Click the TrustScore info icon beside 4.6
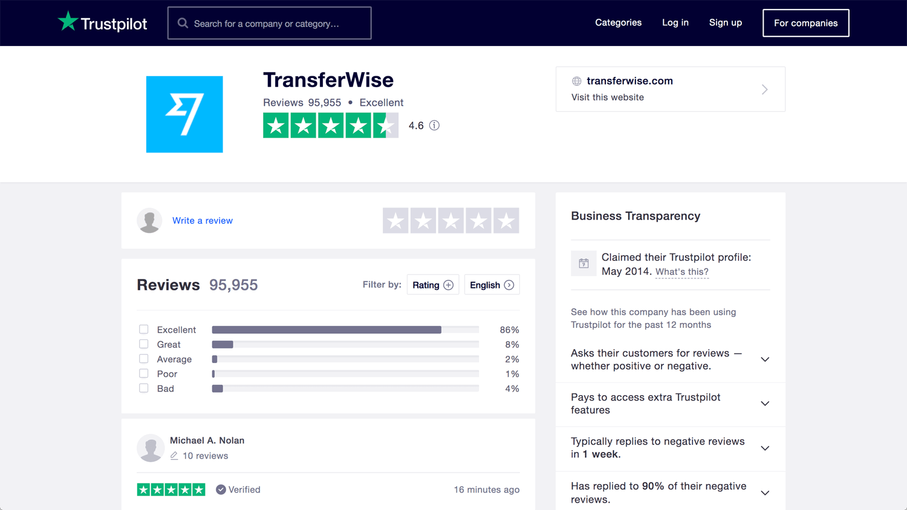 434,125
